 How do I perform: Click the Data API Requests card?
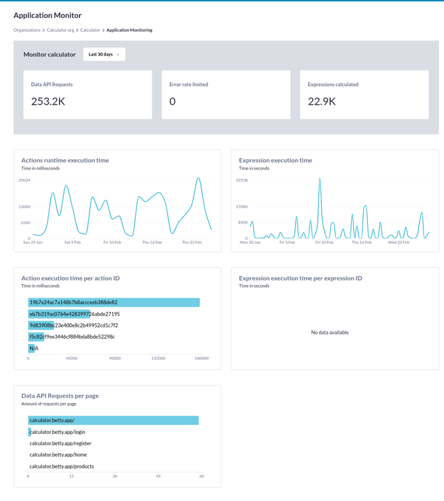coord(87,95)
